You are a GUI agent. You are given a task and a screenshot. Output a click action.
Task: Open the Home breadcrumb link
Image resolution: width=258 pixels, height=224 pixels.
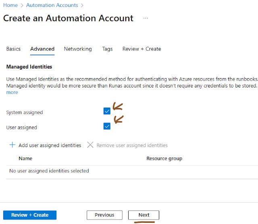click(x=10, y=5)
